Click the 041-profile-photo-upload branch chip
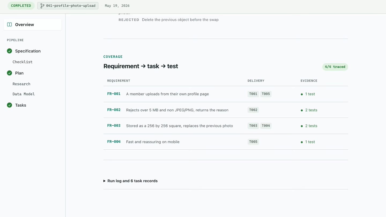The width and height of the screenshot is (386, 217). [68, 6]
